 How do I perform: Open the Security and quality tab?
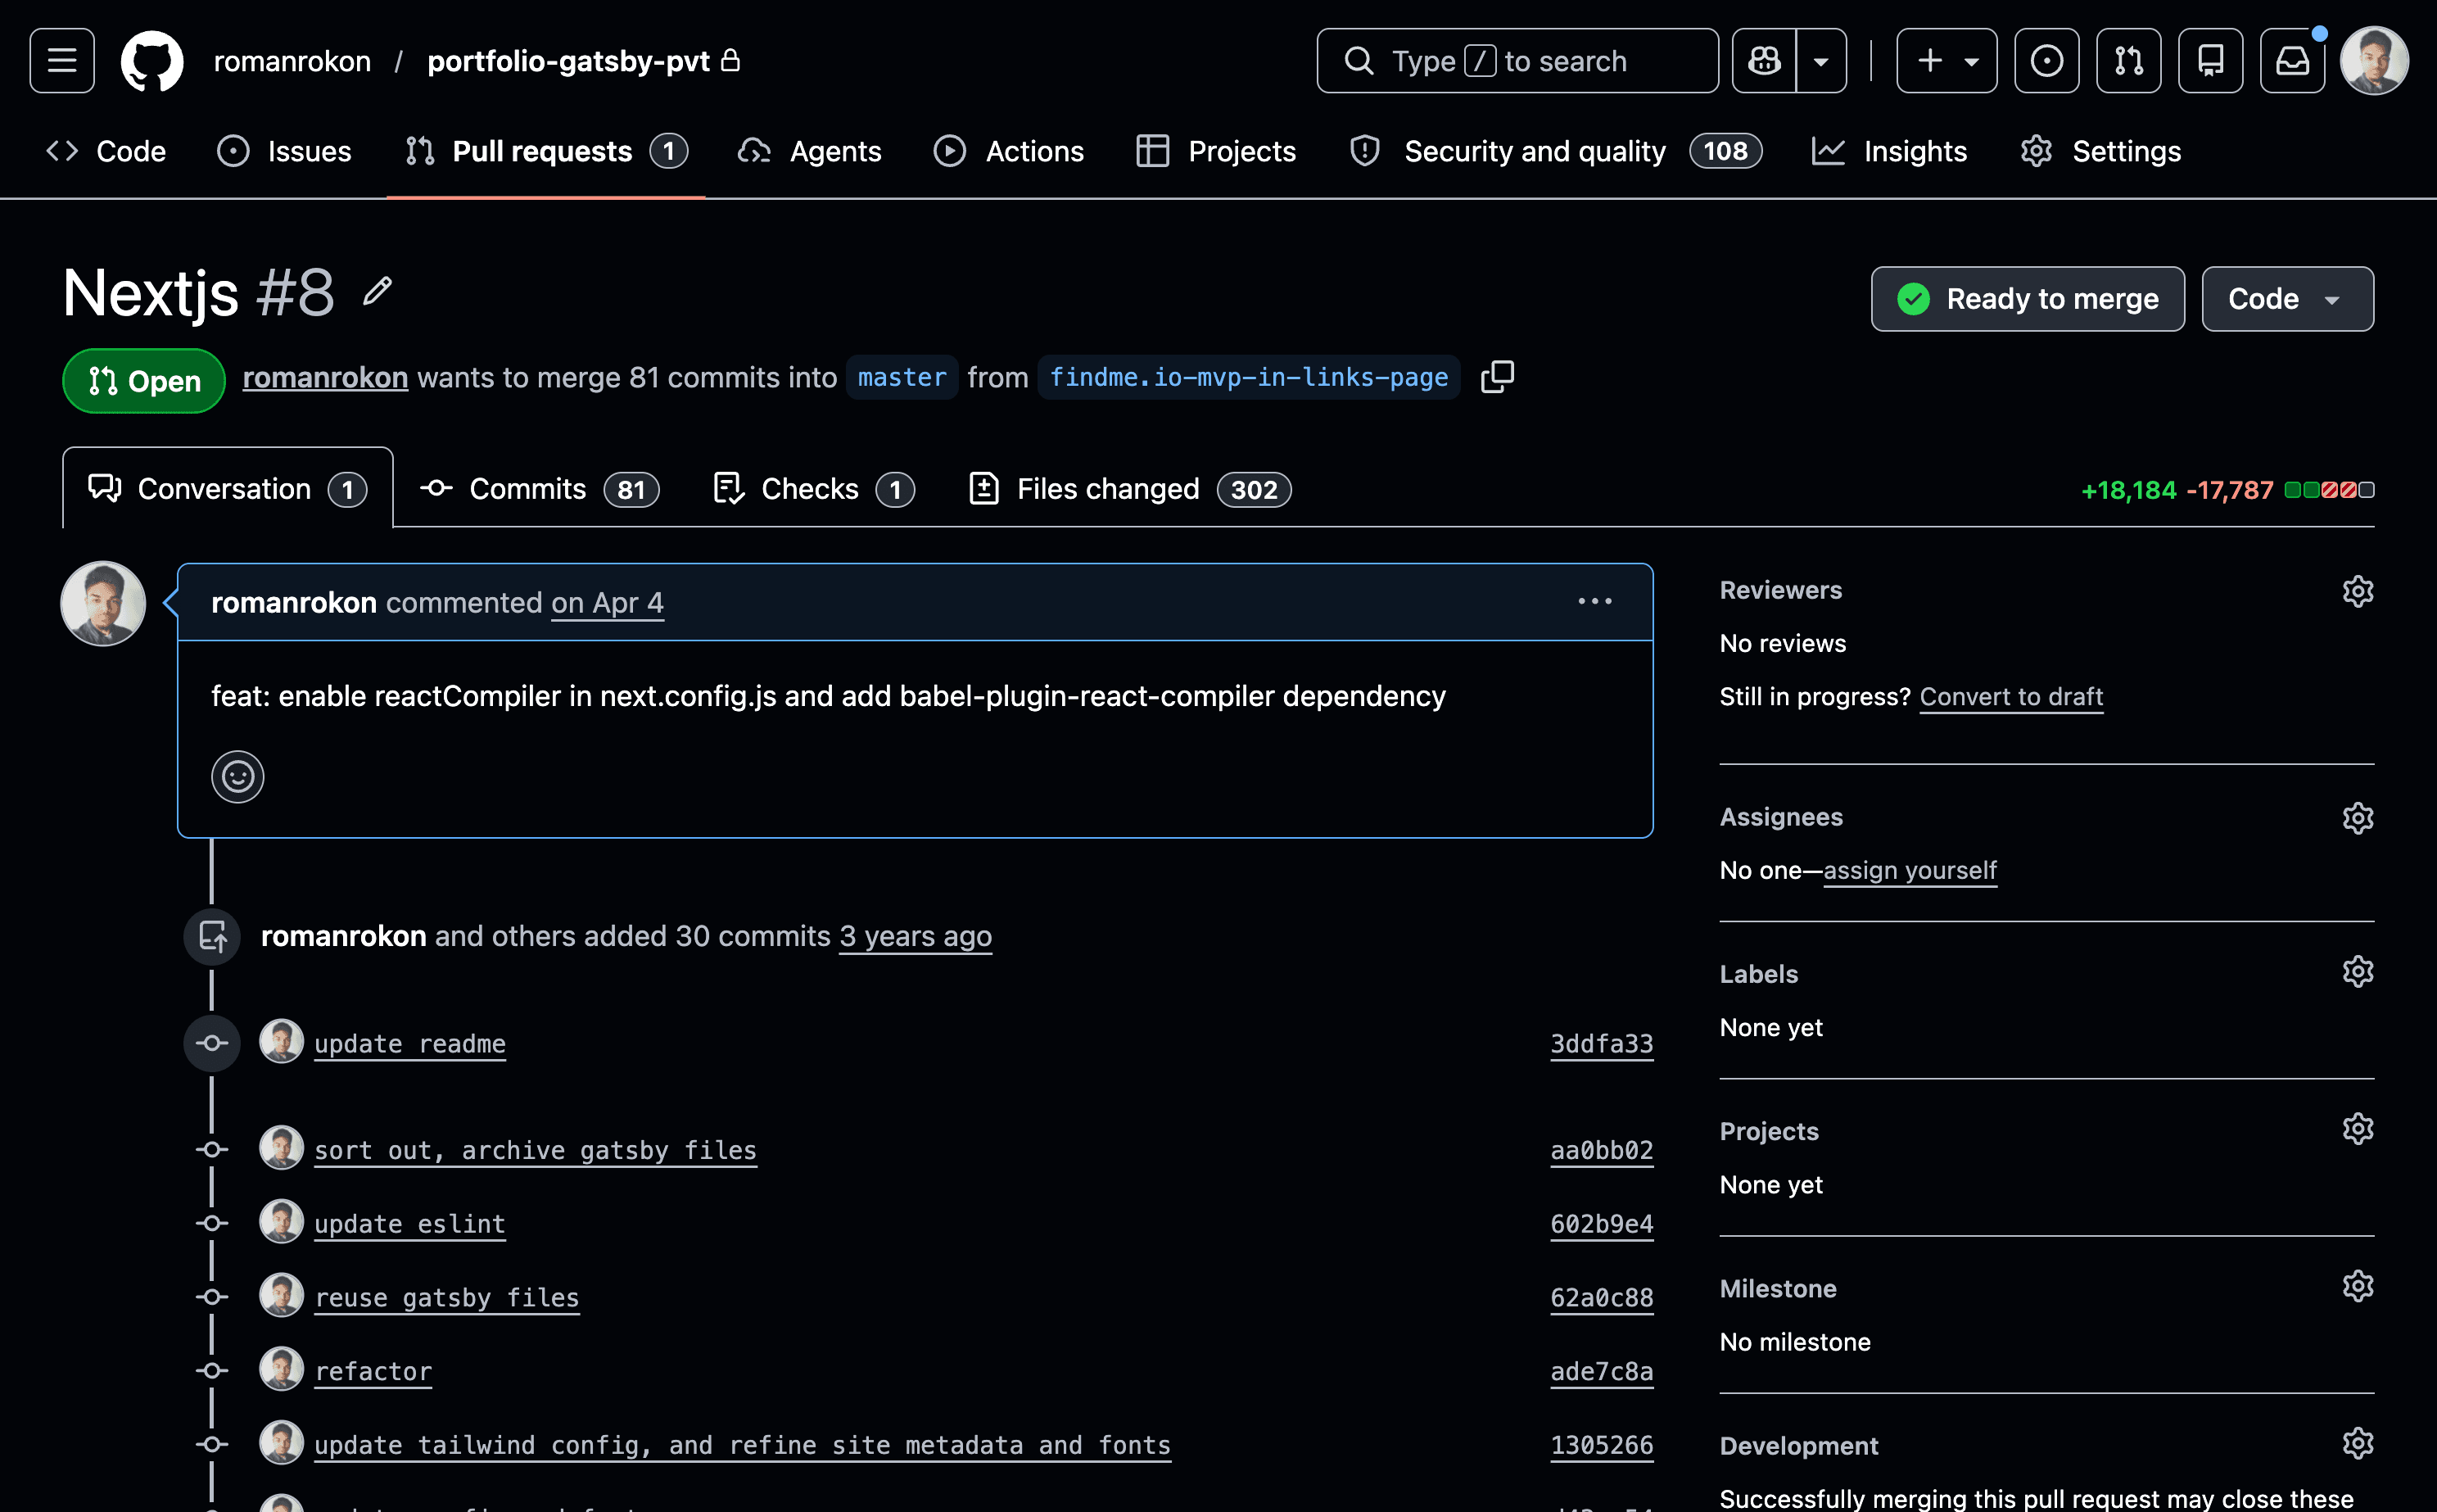point(1555,151)
